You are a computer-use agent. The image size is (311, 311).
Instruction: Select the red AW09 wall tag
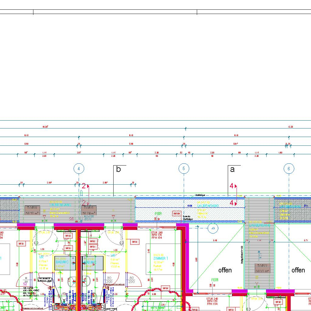pos(177,214)
